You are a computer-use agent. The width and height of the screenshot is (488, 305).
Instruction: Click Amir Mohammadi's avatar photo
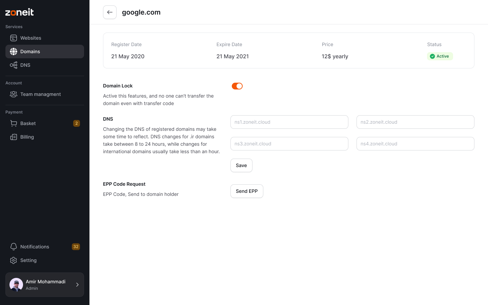click(x=16, y=285)
